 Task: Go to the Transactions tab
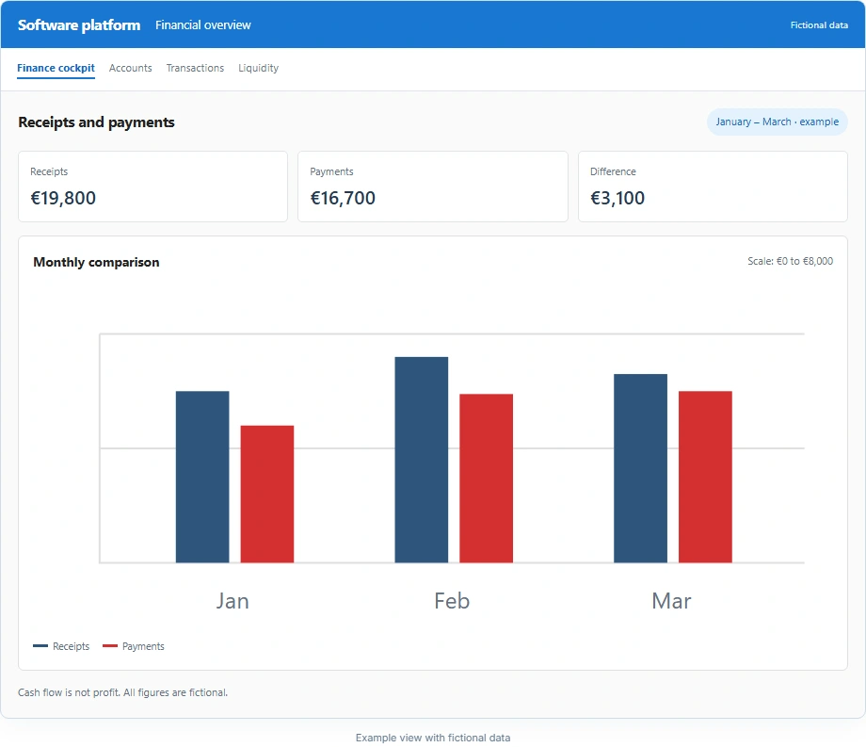(195, 68)
